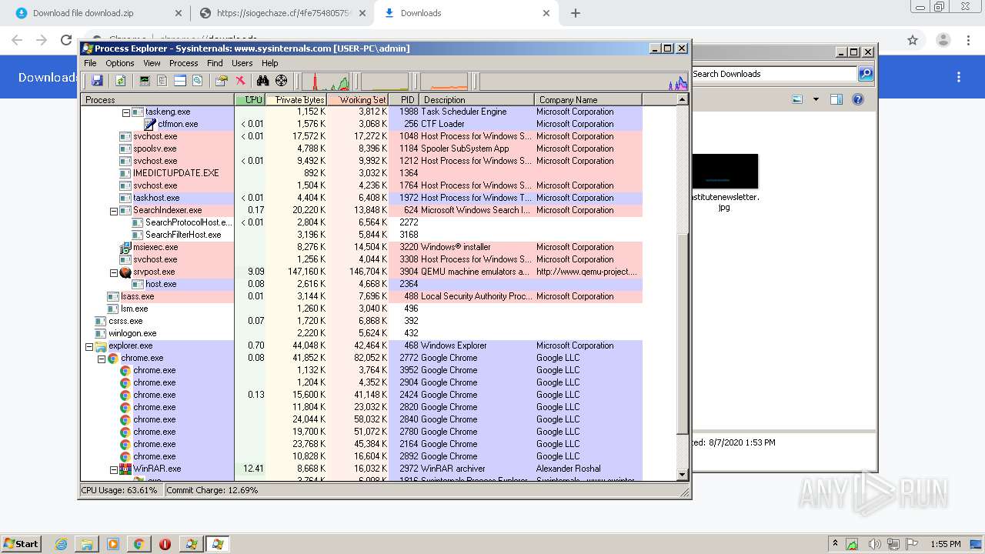Open the I/O history mini graph
The height and width of the screenshot is (554, 985).
[444, 81]
